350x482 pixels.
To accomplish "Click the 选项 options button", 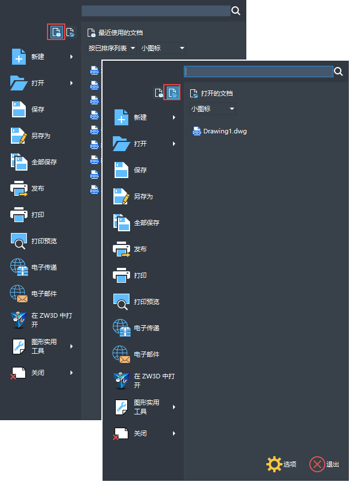I will coord(282,464).
